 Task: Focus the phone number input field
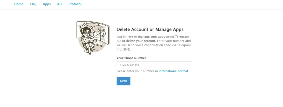pyautogui.click(x=154, y=65)
